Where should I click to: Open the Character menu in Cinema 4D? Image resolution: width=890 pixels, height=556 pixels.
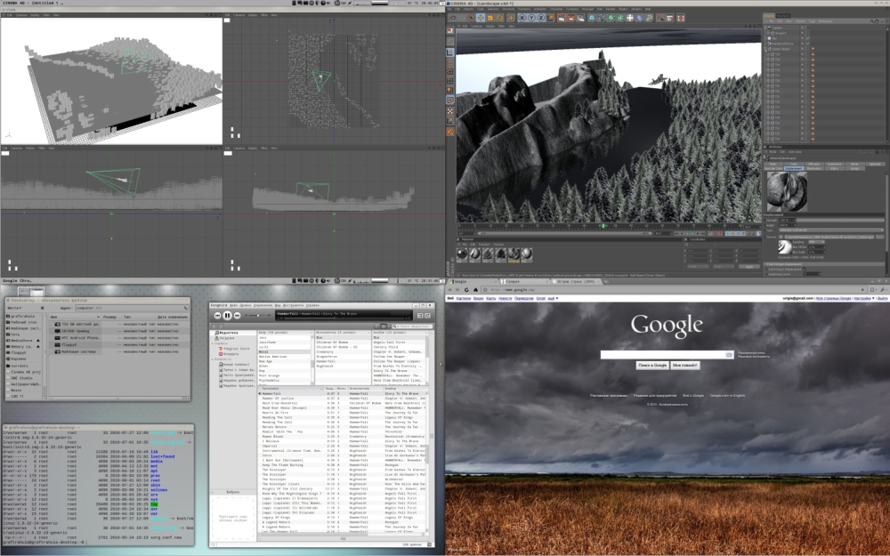coord(556,9)
